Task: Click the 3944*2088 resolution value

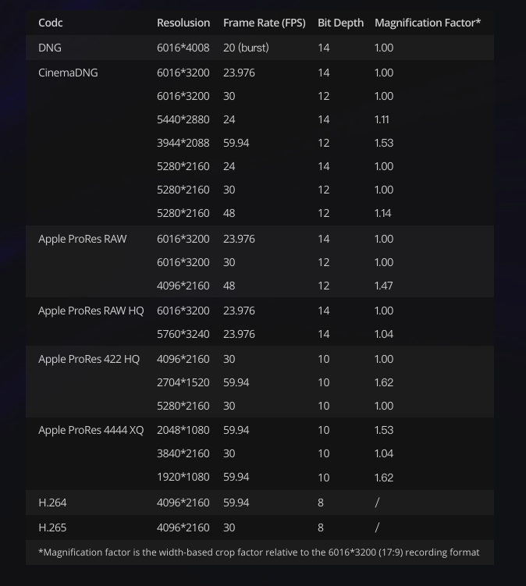Action: tap(183, 143)
